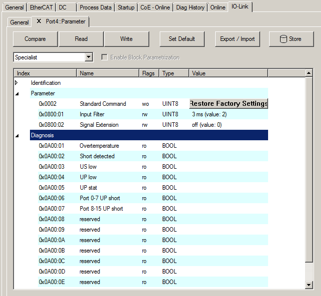The image size is (321, 296).
Task: Select the Port 8-15 UP short row
Action: click(153, 209)
